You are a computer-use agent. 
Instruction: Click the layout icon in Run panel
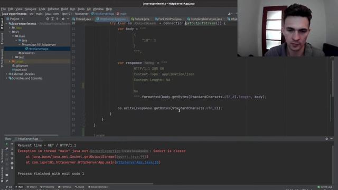tap(7, 175)
